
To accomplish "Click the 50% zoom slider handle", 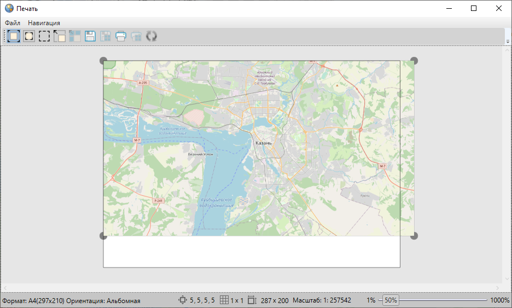I will [391, 300].
